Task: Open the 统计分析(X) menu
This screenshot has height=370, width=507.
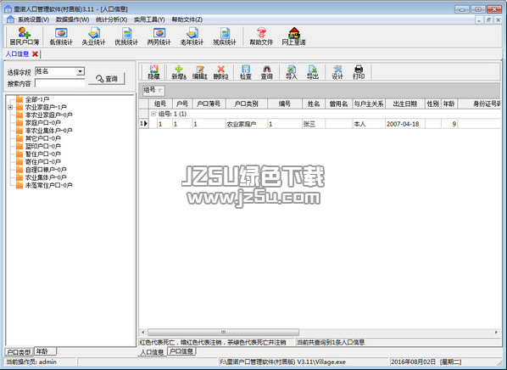Action: (x=112, y=20)
